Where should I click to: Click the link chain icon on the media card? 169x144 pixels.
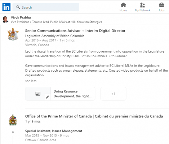pyautogui.click(x=48, y=97)
